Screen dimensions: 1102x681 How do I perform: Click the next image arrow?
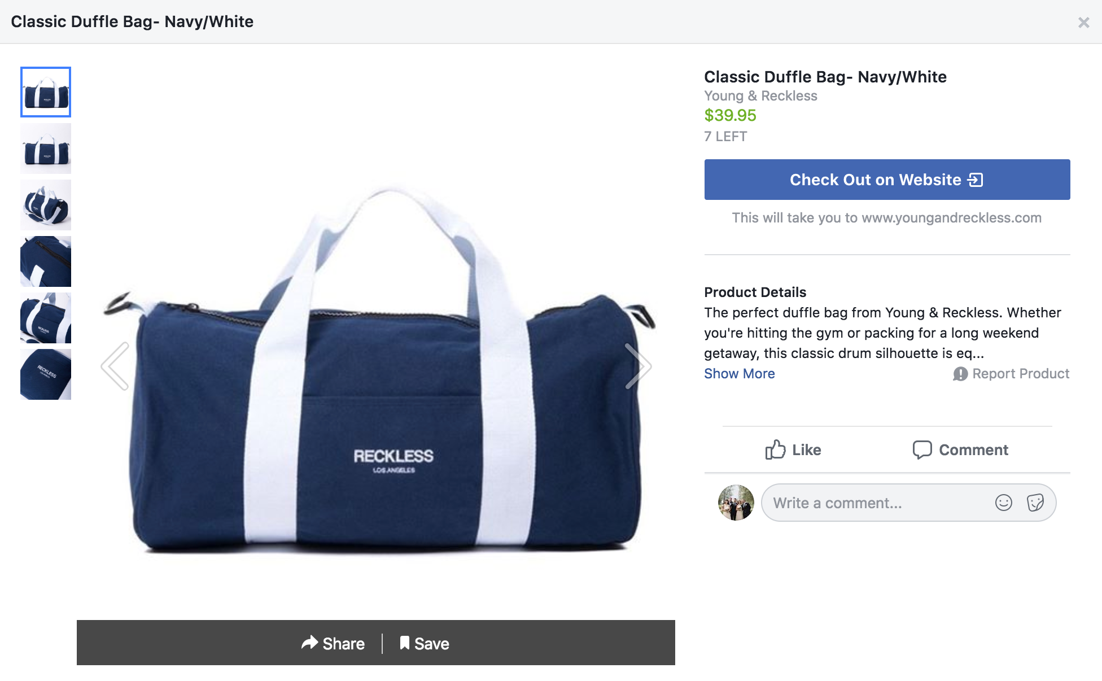pyautogui.click(x=638, y=366)
